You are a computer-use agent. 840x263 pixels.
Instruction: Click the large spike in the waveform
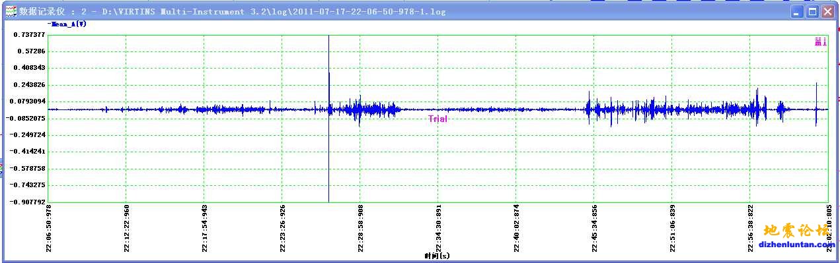coord(328,119)
